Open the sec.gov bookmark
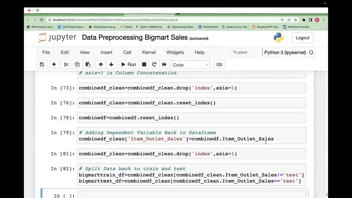Image resolution: width=352 pixels, height=198 pixels. [x=103, y=27]
